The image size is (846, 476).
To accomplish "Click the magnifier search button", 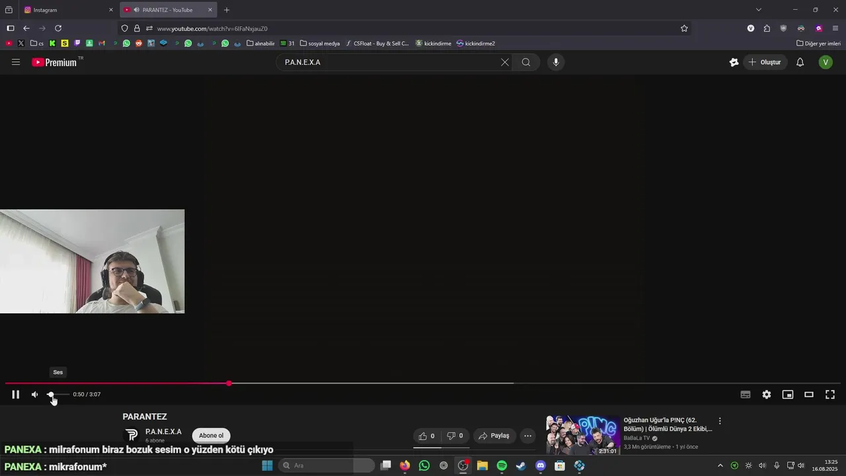I will pos(526,62).
